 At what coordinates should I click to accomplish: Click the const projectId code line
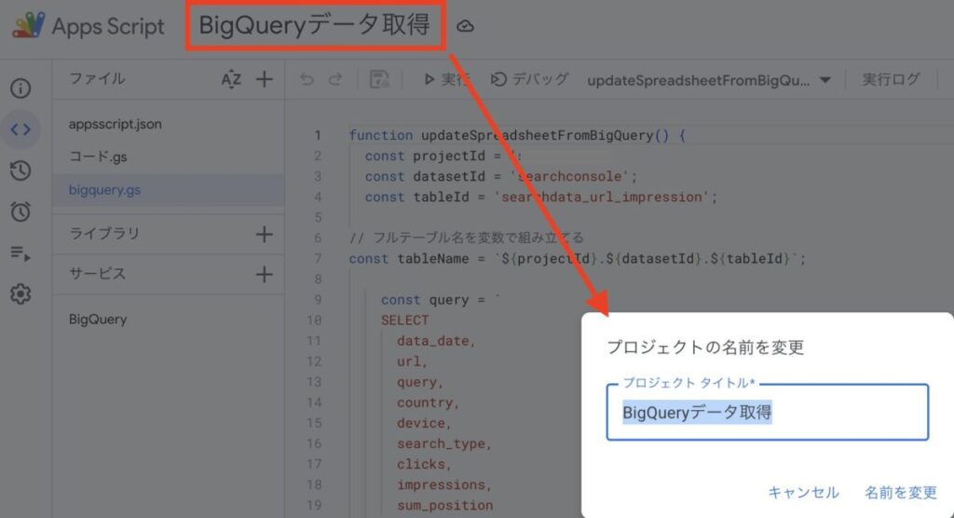click(443, 156)
